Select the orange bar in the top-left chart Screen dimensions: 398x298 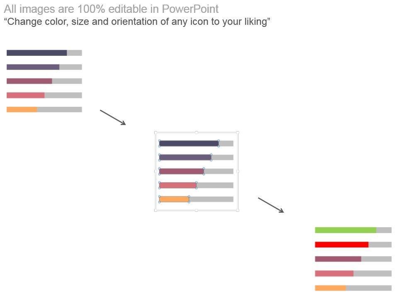pyautogui.click(x=22, y=110)
